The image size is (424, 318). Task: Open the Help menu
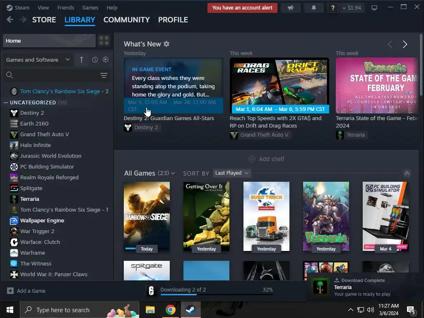(x=112, y=8)
